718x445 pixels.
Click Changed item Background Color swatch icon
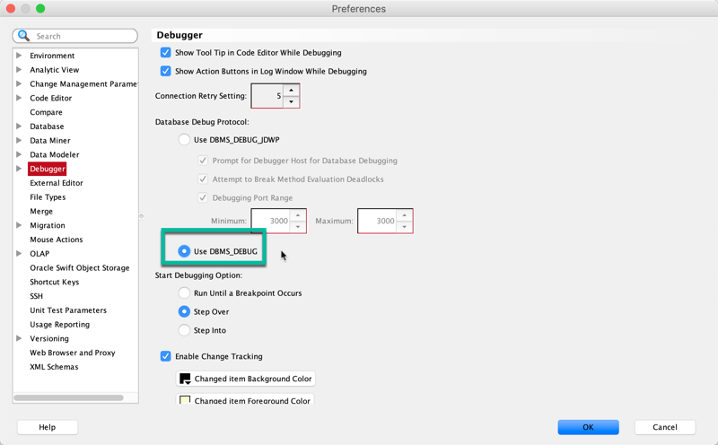[x=185, y=379]
